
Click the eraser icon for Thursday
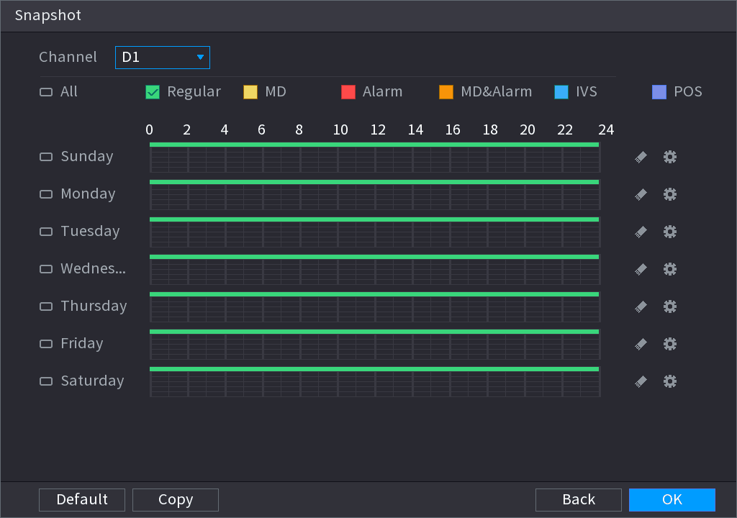click(x=641, y=306)
